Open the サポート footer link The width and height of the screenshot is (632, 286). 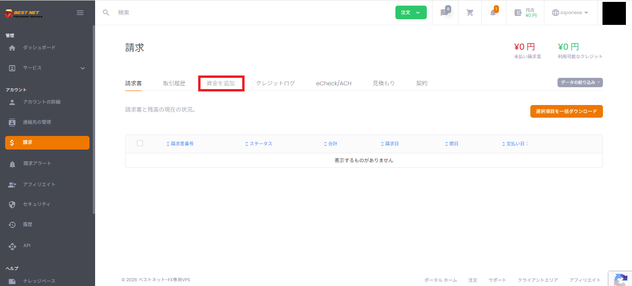coord(497,280)
